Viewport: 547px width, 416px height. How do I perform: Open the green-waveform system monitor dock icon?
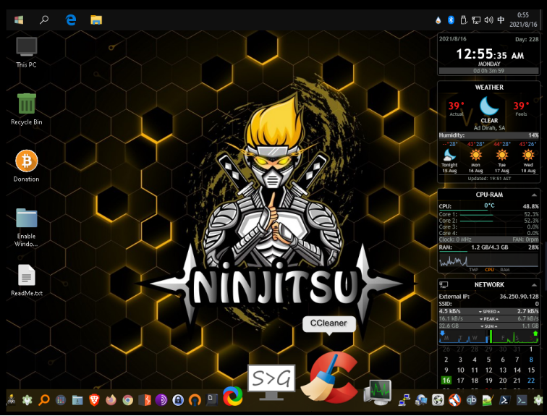point(378,392)
